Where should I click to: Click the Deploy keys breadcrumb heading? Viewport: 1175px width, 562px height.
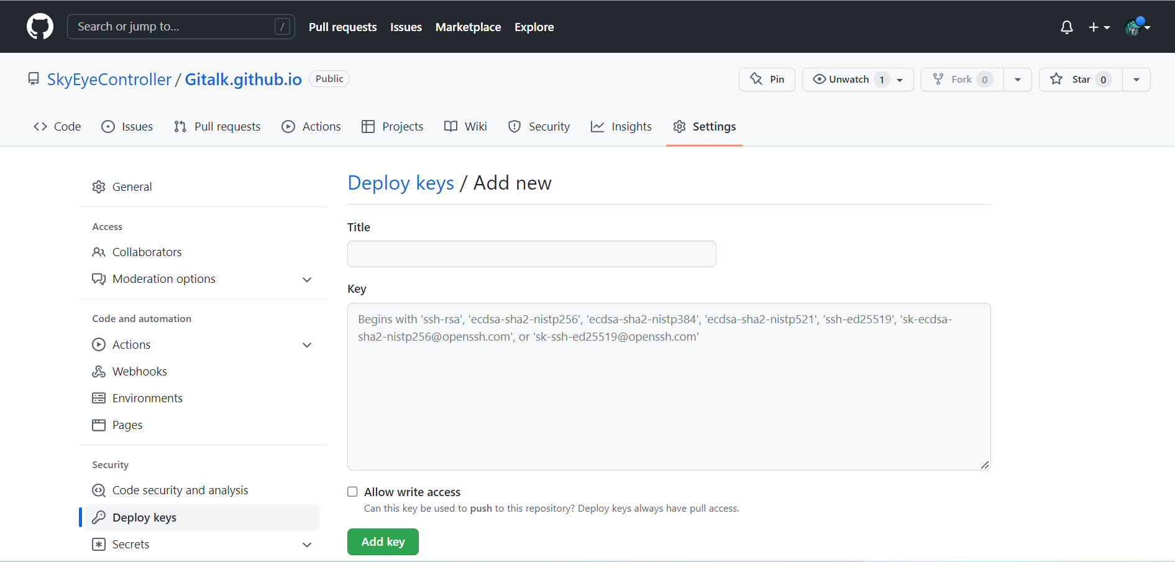coord(401,183)
